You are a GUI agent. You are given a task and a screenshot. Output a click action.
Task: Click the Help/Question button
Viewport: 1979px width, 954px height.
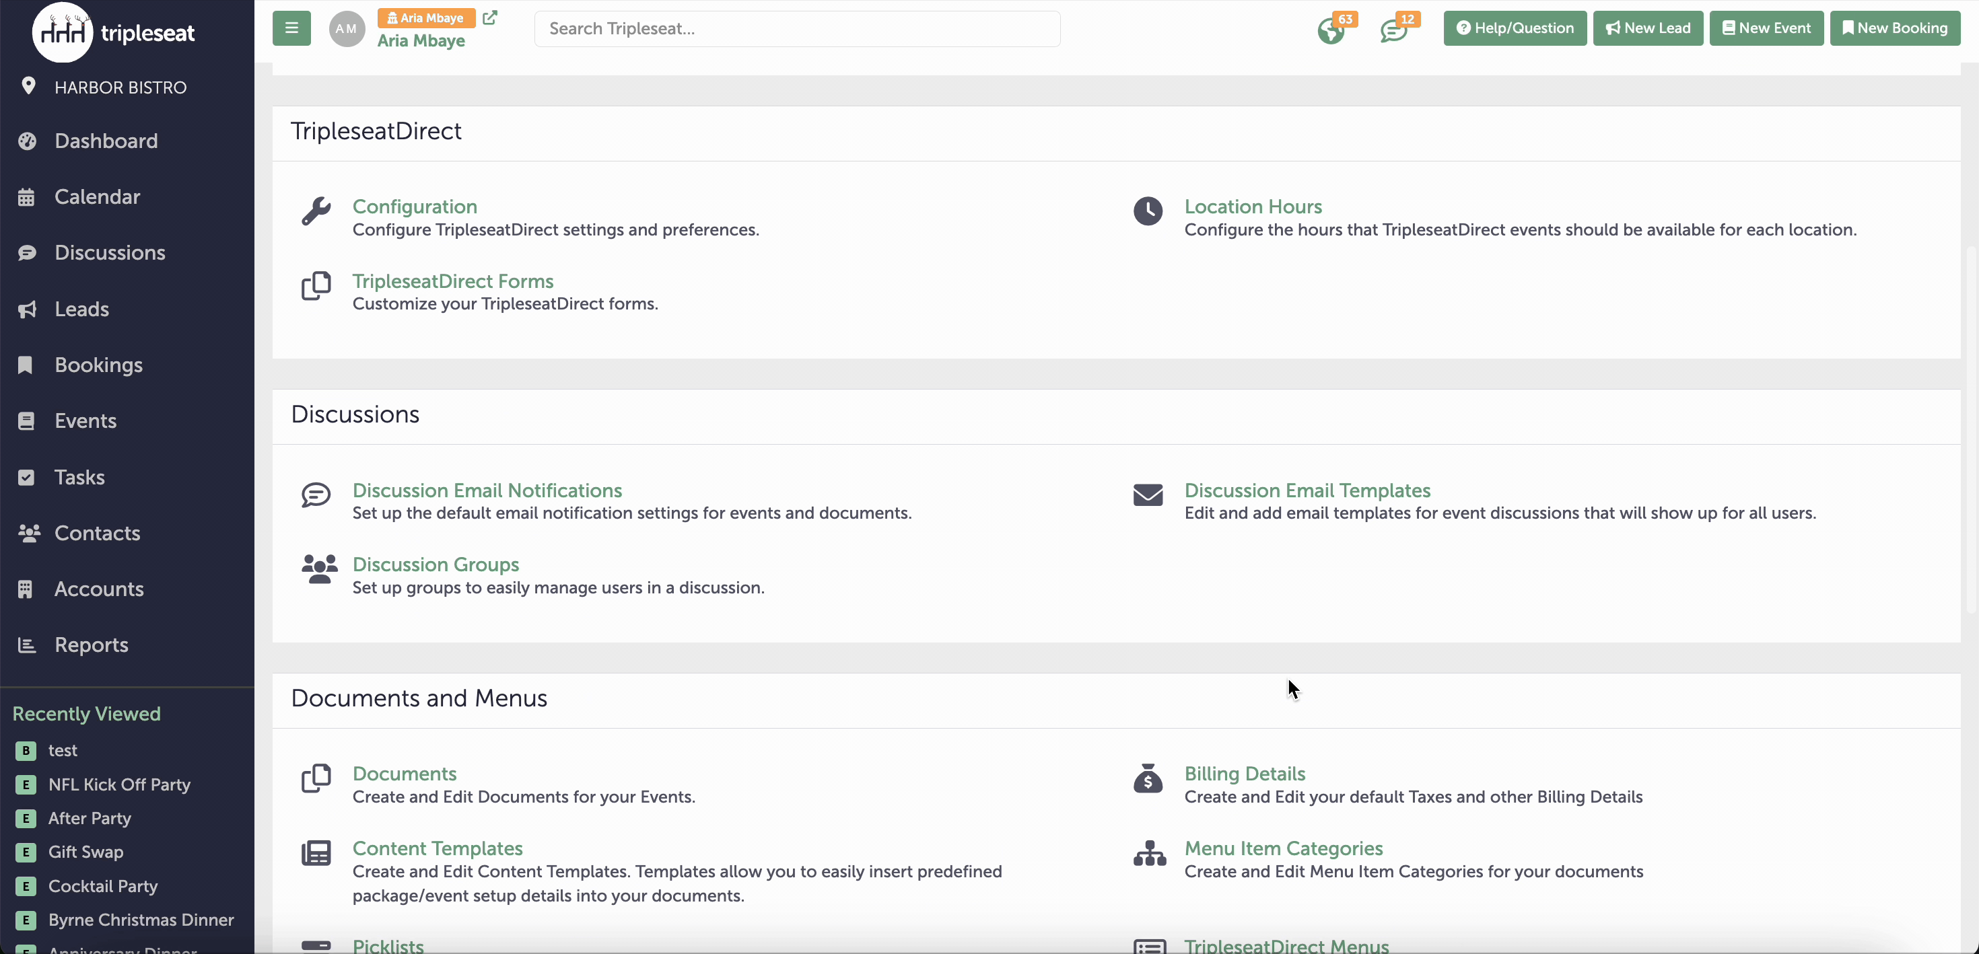click(1515, 28)
